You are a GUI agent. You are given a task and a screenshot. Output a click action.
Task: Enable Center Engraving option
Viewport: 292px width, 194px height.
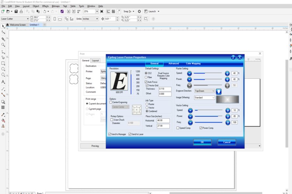[111, 102]
